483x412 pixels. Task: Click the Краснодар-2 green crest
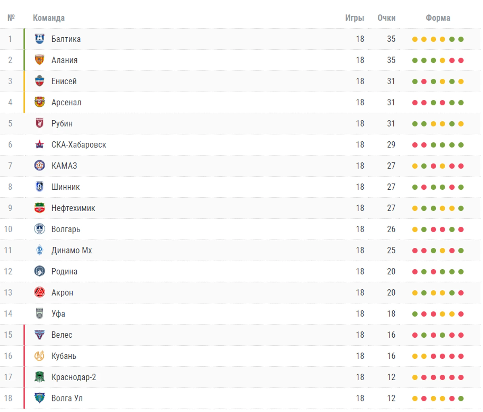point(39,377)
